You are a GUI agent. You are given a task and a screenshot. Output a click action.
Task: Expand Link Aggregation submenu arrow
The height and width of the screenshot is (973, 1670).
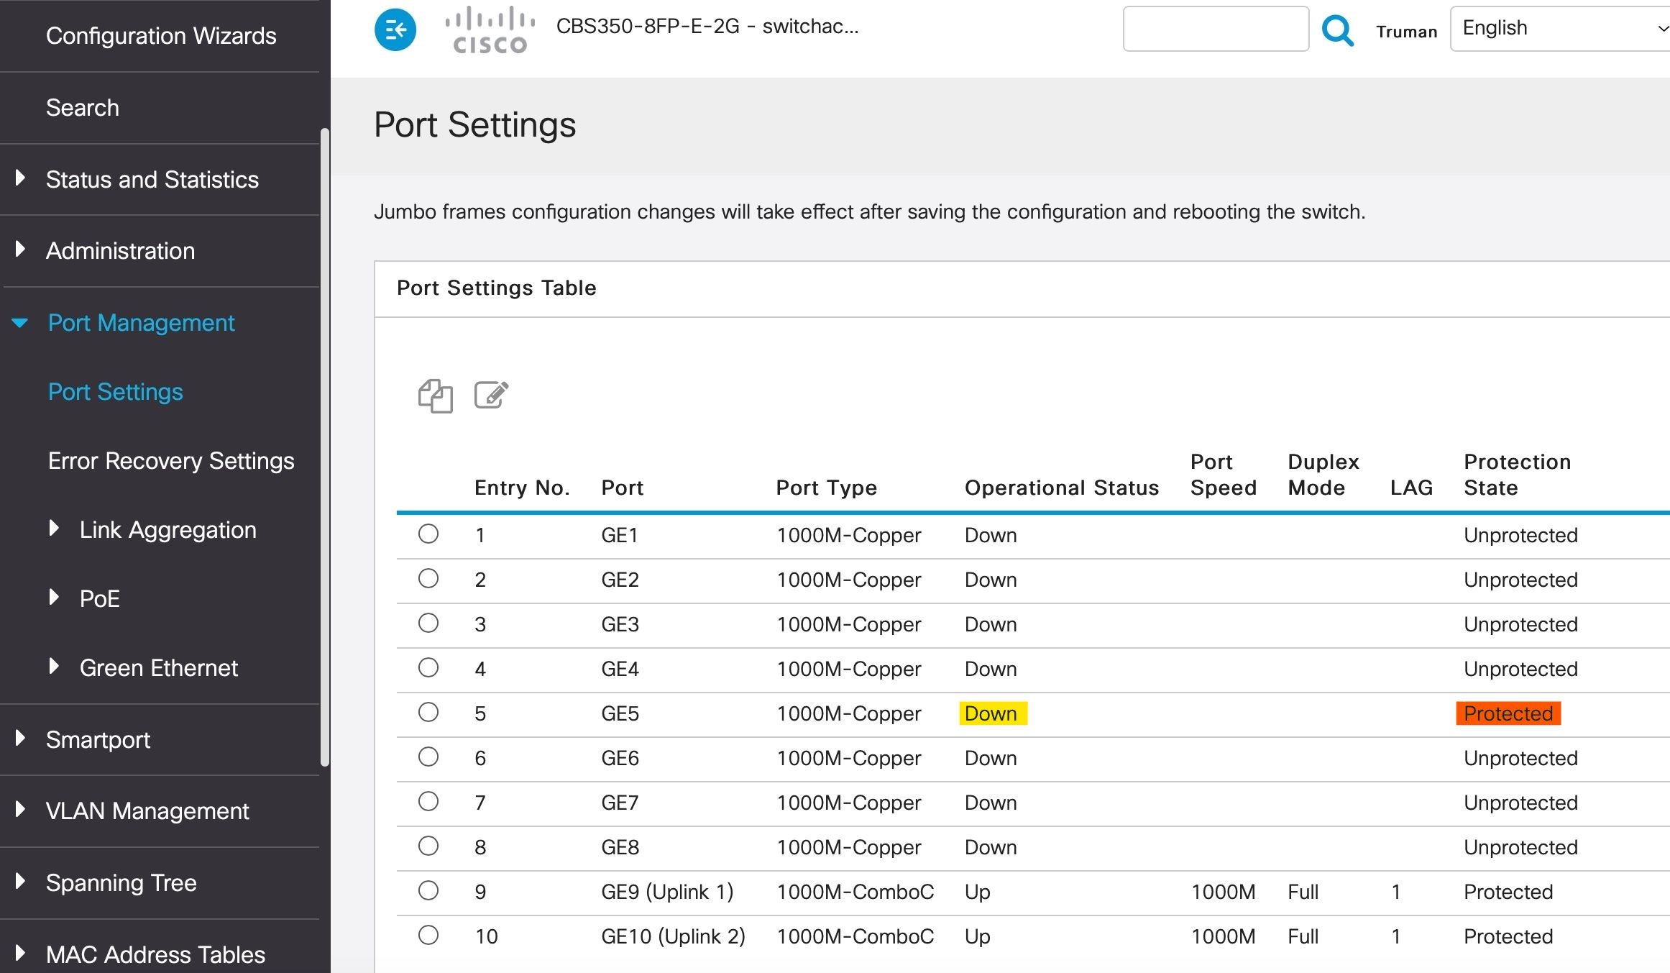pos(53,529)
